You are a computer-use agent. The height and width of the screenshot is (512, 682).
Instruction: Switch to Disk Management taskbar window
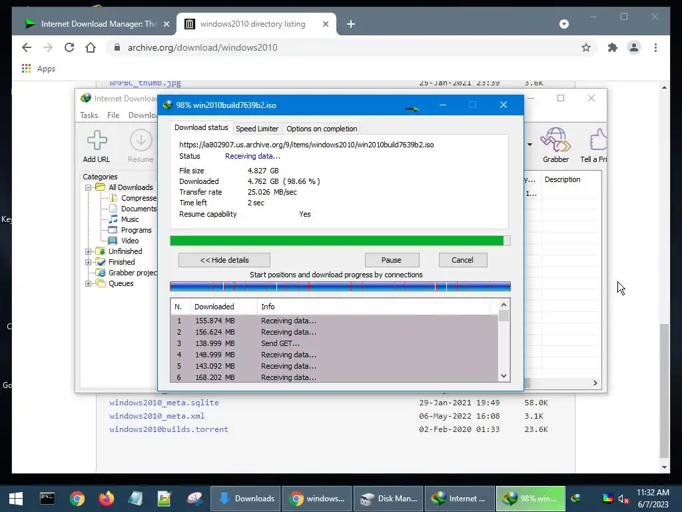coord(388,499)
